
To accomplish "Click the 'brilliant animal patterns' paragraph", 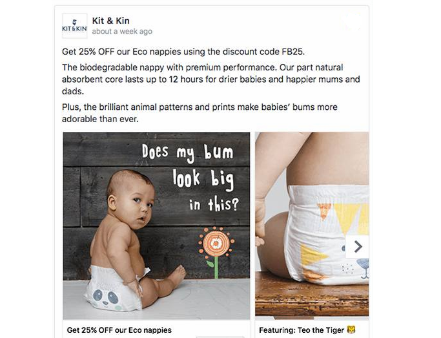I will point(200,113).
